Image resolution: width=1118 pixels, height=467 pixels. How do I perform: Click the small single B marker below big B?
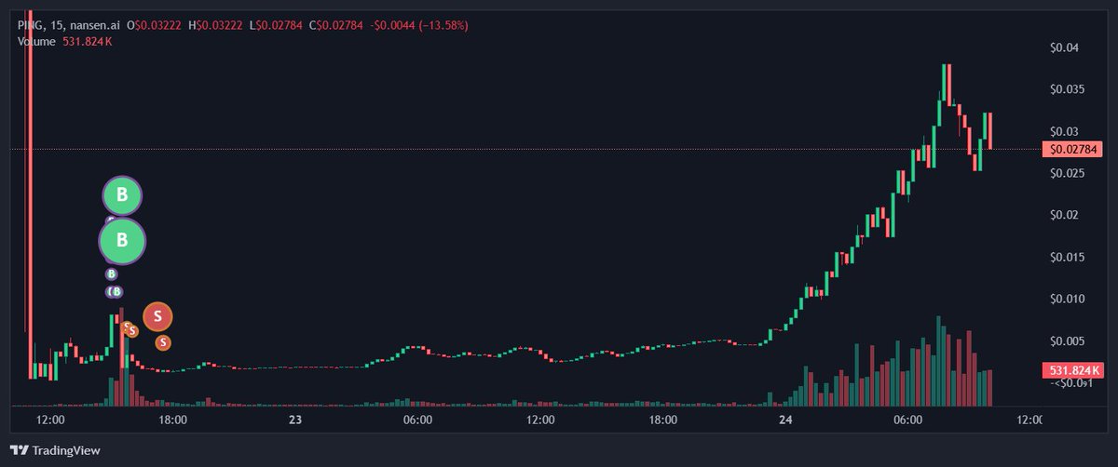[x=111, y=274]
